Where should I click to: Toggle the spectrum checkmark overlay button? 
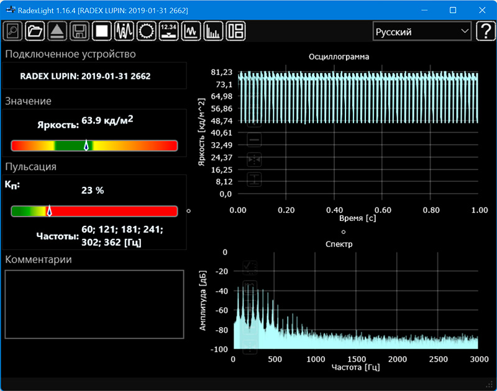[x=250, y=267]
